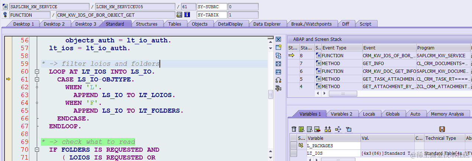Open the Desktop 3 tab

click(x=86, y=24)
